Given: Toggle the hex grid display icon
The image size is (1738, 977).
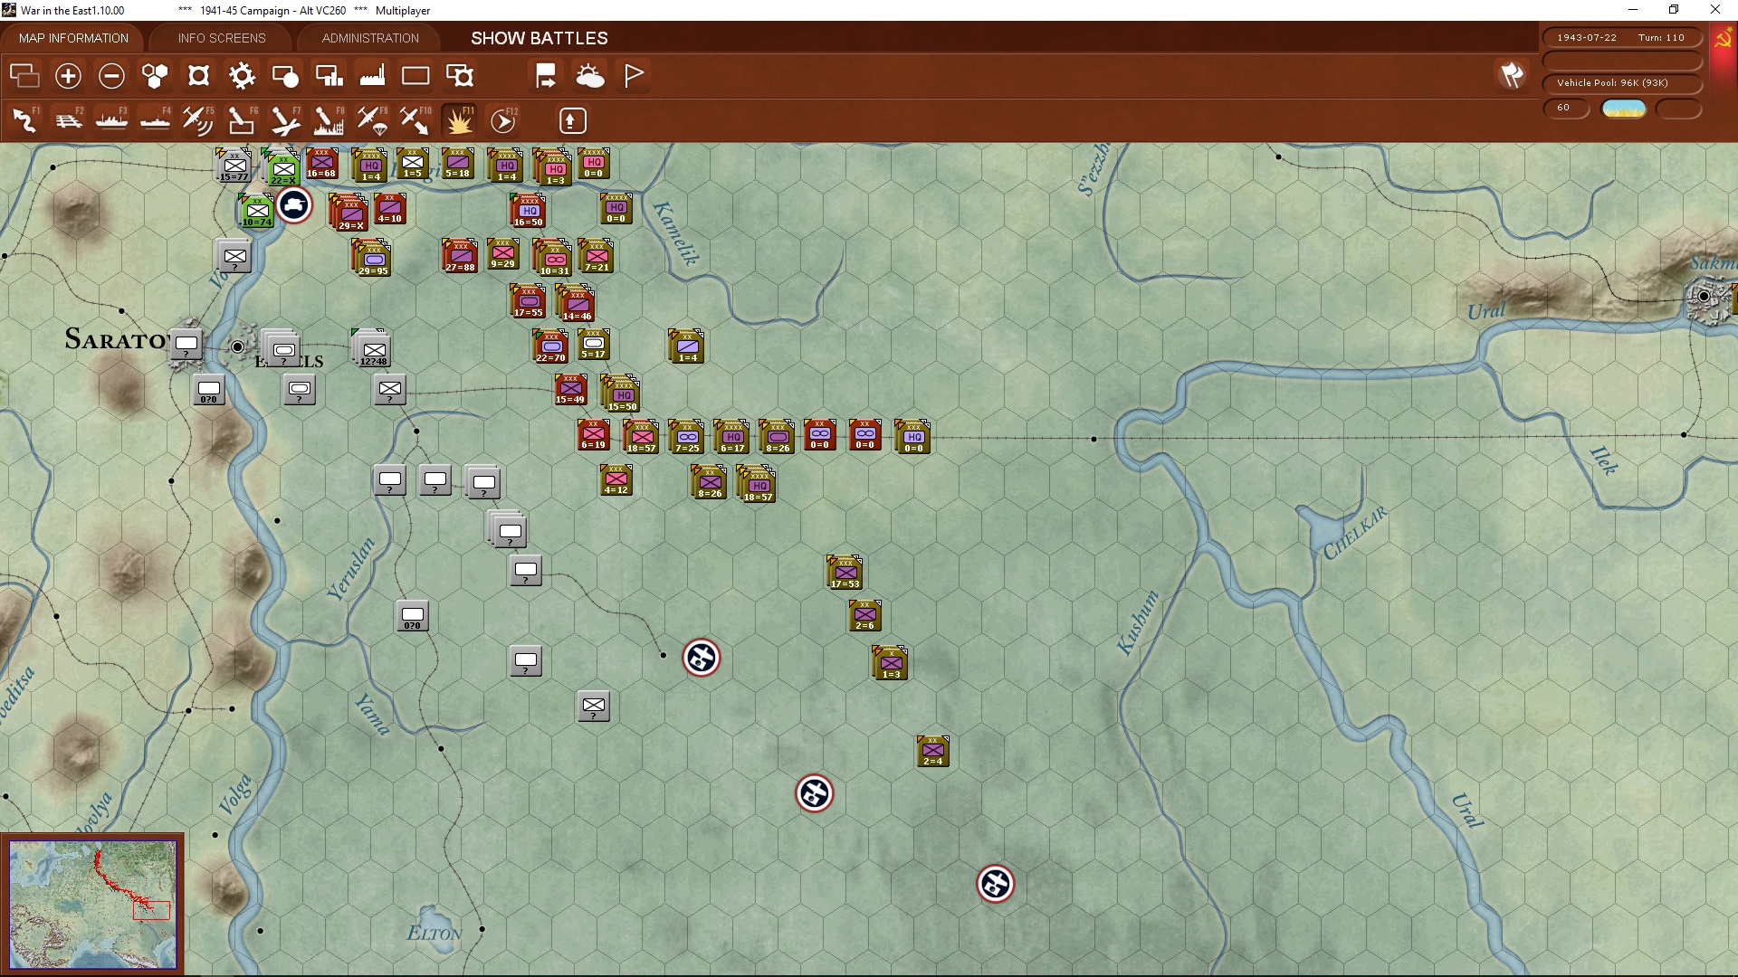Looking at the screenshot, I should [x=155, y=76].
